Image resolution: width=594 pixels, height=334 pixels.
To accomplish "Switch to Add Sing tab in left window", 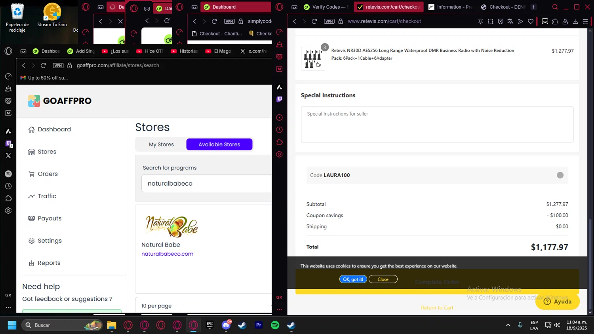I will 81,51.
